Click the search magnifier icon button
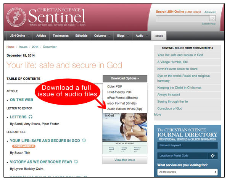The width and height of the screenshot is (227, 181). tap(212, 18)
